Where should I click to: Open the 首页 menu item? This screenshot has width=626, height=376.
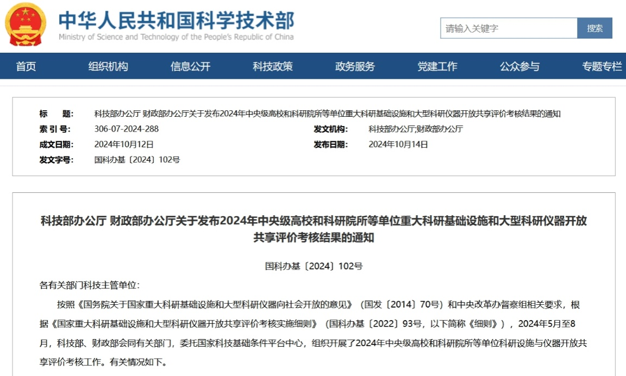(x=26, y=66)
